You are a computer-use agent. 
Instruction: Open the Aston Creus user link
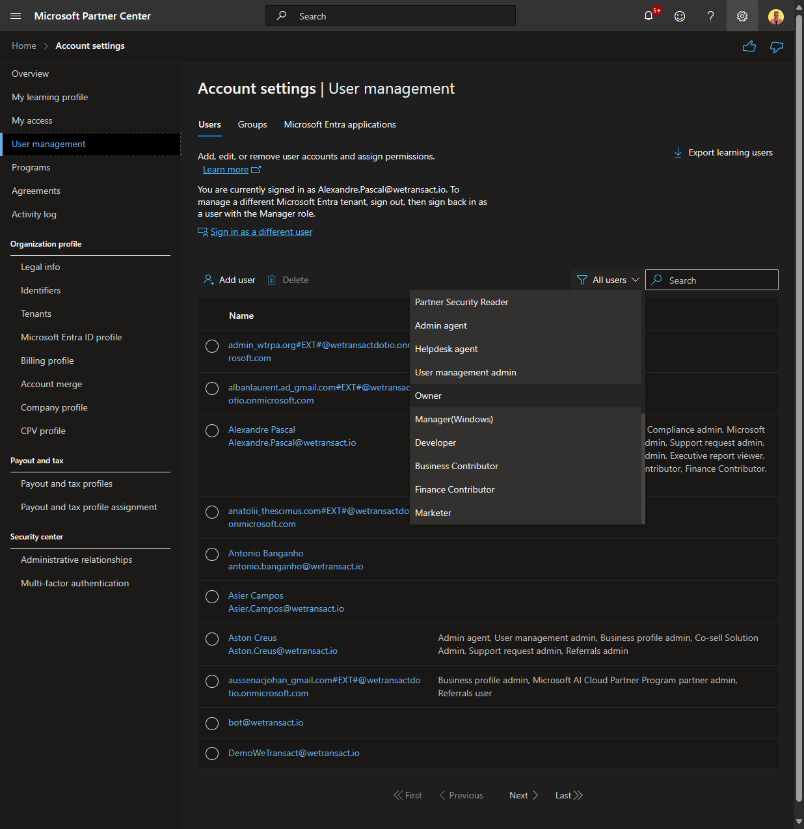click(252, 638)
